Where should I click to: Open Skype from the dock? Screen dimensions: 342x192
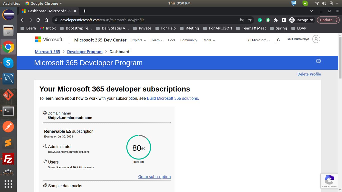click(x=8, y=63)
